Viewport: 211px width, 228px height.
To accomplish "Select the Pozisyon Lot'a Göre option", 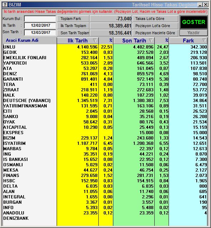I will coord(155,26).
